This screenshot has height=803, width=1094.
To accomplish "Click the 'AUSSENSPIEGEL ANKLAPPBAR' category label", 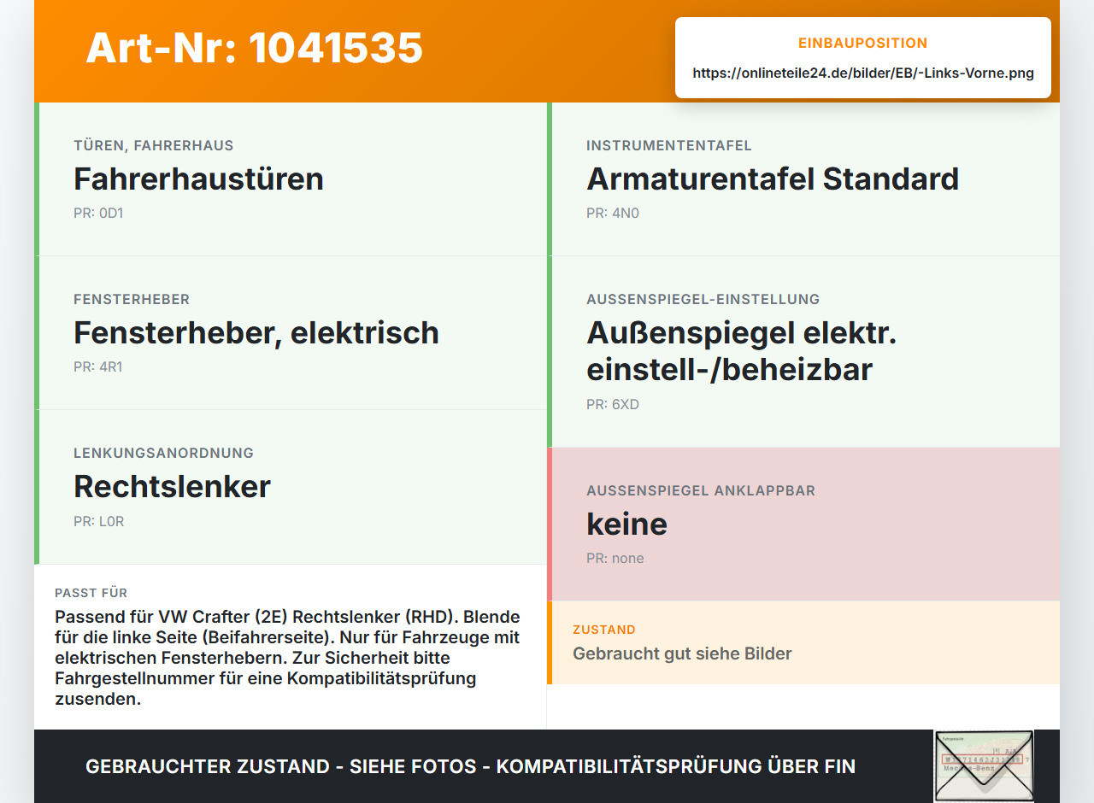I will click(x=701, y=491).
